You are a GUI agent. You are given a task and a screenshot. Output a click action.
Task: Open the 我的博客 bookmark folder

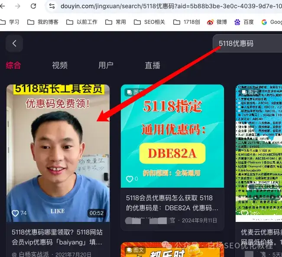click(x=43, y=22)
